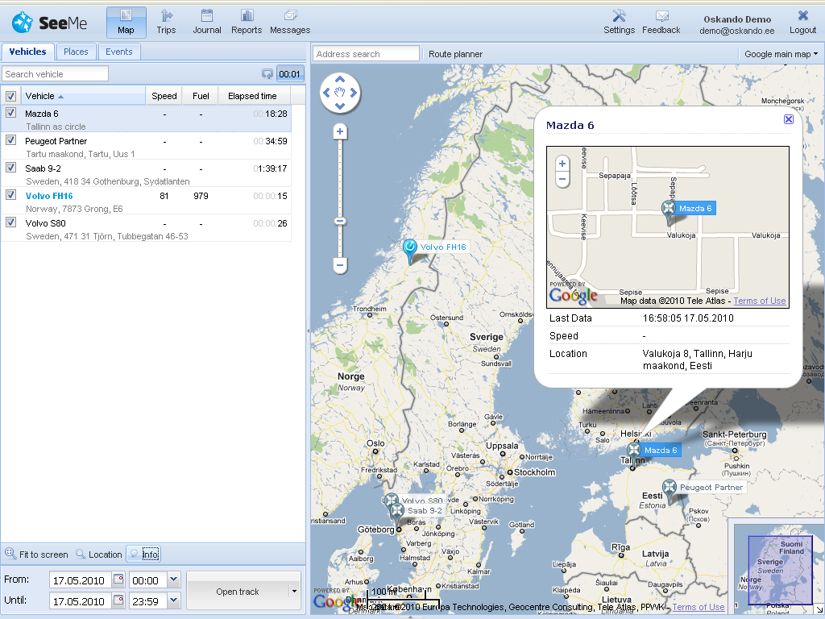This screenshot has height=619, width=825.
Task: Open the Route planner
Action: [455, 54]
